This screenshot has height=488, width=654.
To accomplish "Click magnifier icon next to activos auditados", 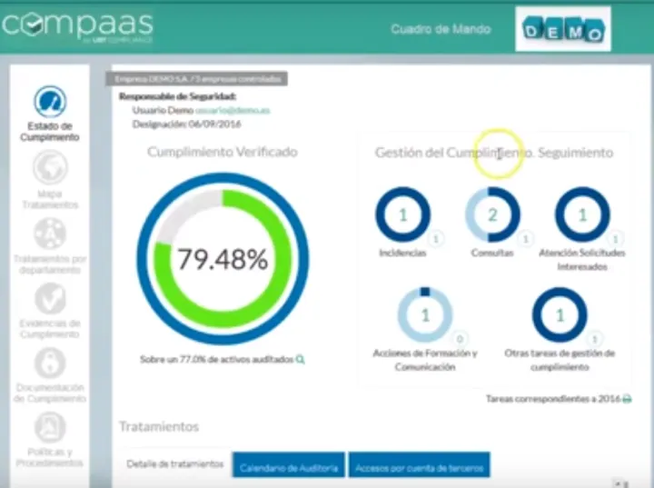I will 301,360.
